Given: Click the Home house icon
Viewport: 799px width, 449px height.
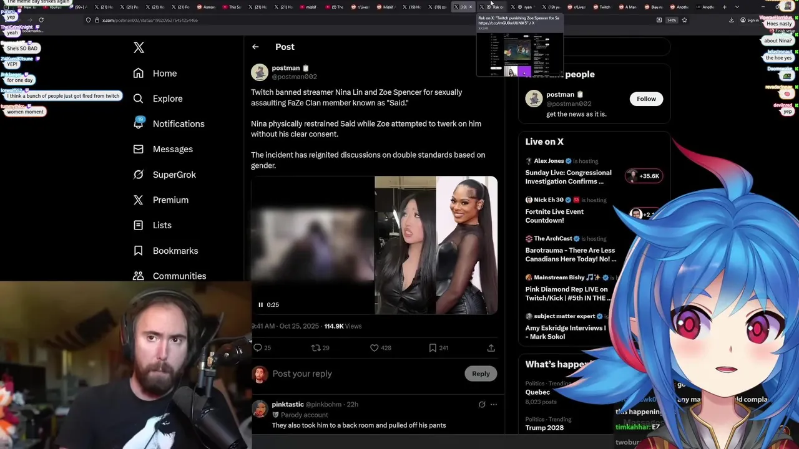Looking at the screenshot, I should click(x=139, y=73).
